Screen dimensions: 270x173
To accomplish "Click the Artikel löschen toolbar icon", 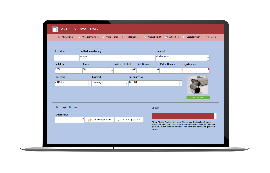I will (x=104, y=37).
